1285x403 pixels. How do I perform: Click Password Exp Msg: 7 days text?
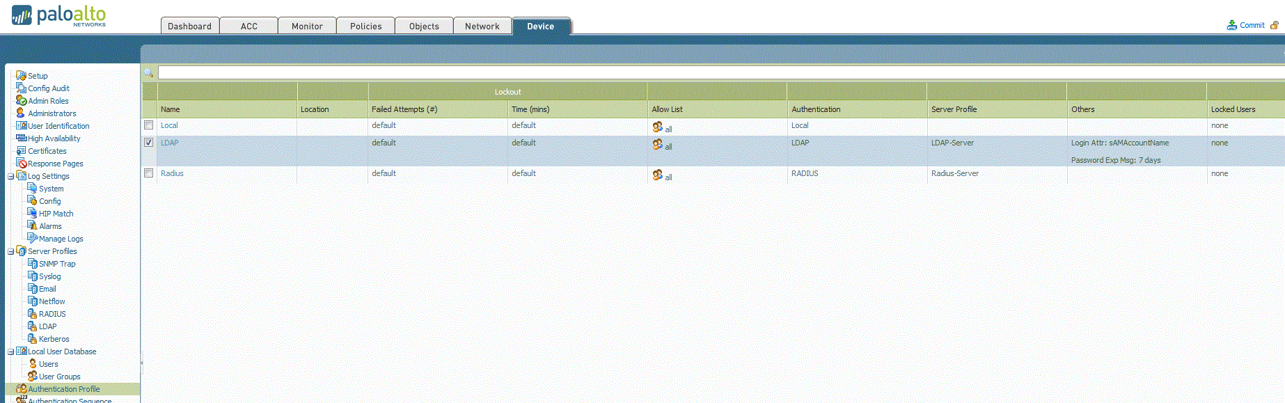click(1116, 160)
